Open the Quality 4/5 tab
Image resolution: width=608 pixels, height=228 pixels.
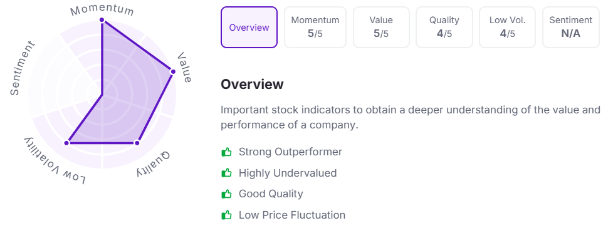(444, 27)
